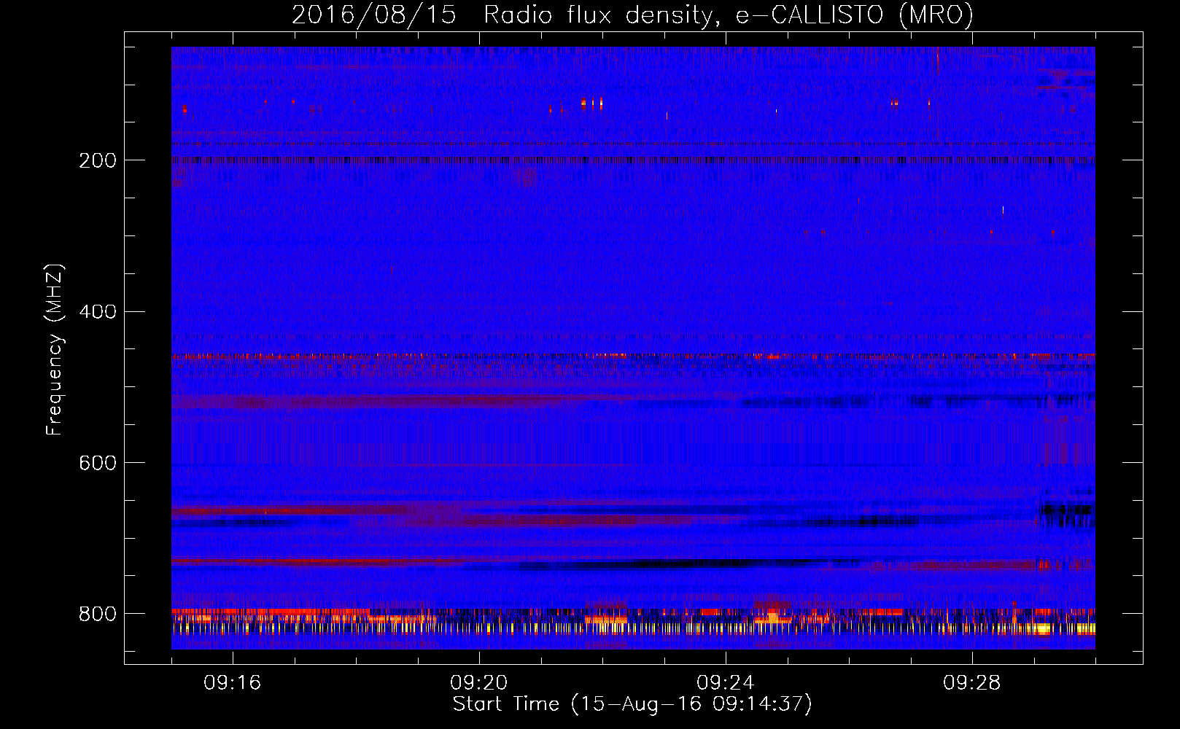Click the plot title "Radio flux density, e-CALLISTO (MRO)"

729,15
